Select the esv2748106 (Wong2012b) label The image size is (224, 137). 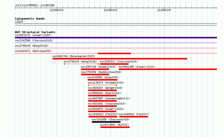click(32, 46)
